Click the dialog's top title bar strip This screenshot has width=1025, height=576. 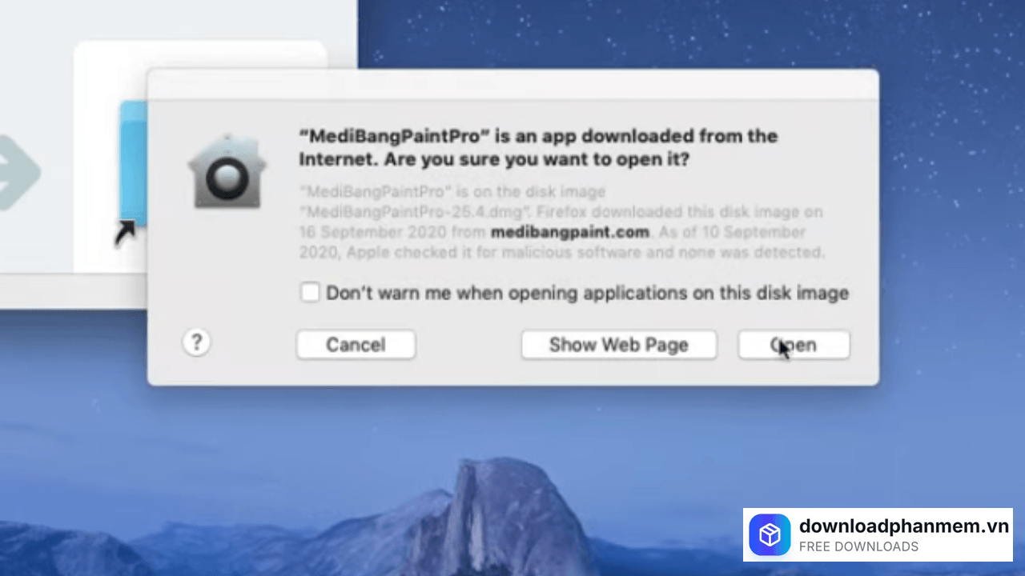pyautogui.click(x=512, y=84)
